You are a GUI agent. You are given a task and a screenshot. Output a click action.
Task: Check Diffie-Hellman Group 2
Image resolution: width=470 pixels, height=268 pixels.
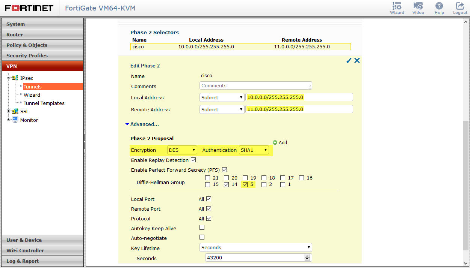coord(264,184)
